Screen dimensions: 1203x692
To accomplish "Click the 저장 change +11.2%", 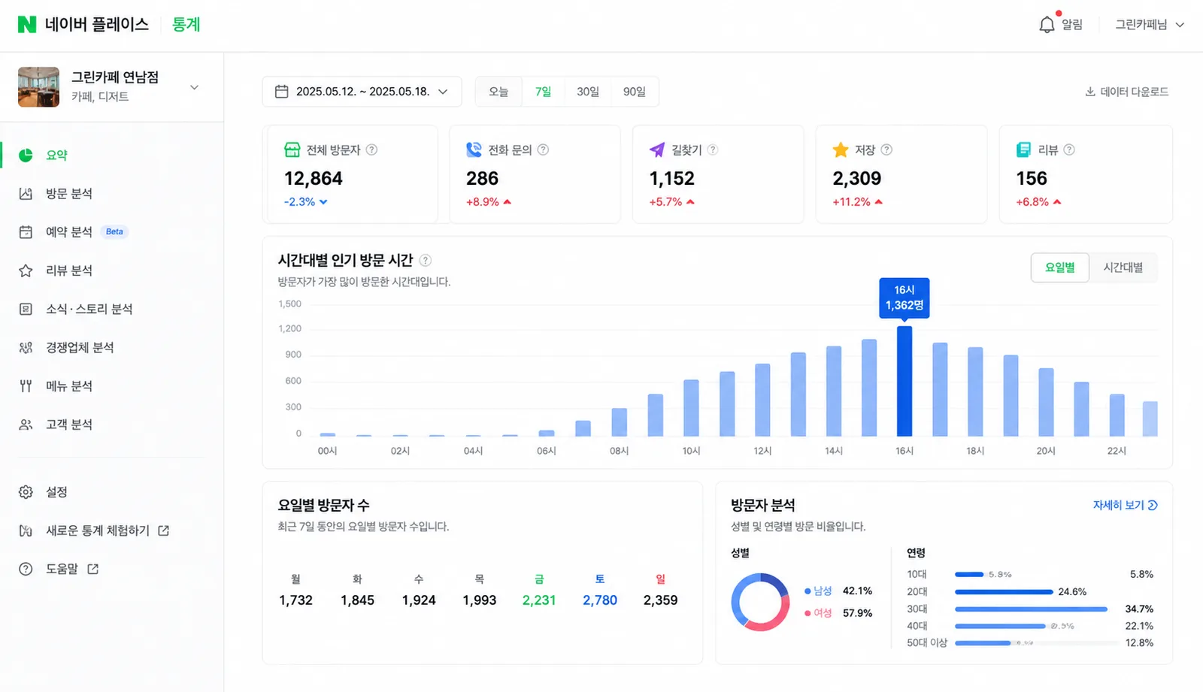I will pyautogui.click(x=857, y=202).
